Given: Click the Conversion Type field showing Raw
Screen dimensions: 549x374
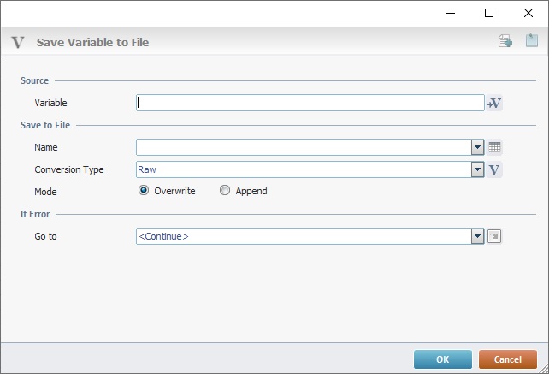Looking at the screenshot, I should click(x=304, y=169).
